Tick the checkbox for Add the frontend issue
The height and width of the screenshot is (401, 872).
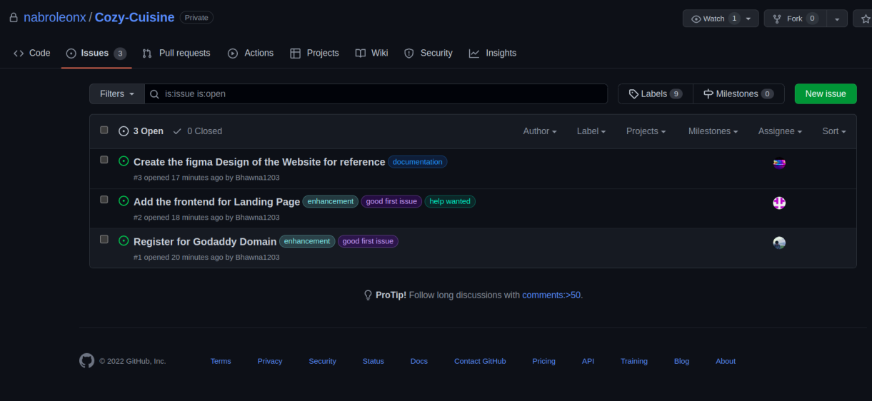104,200
